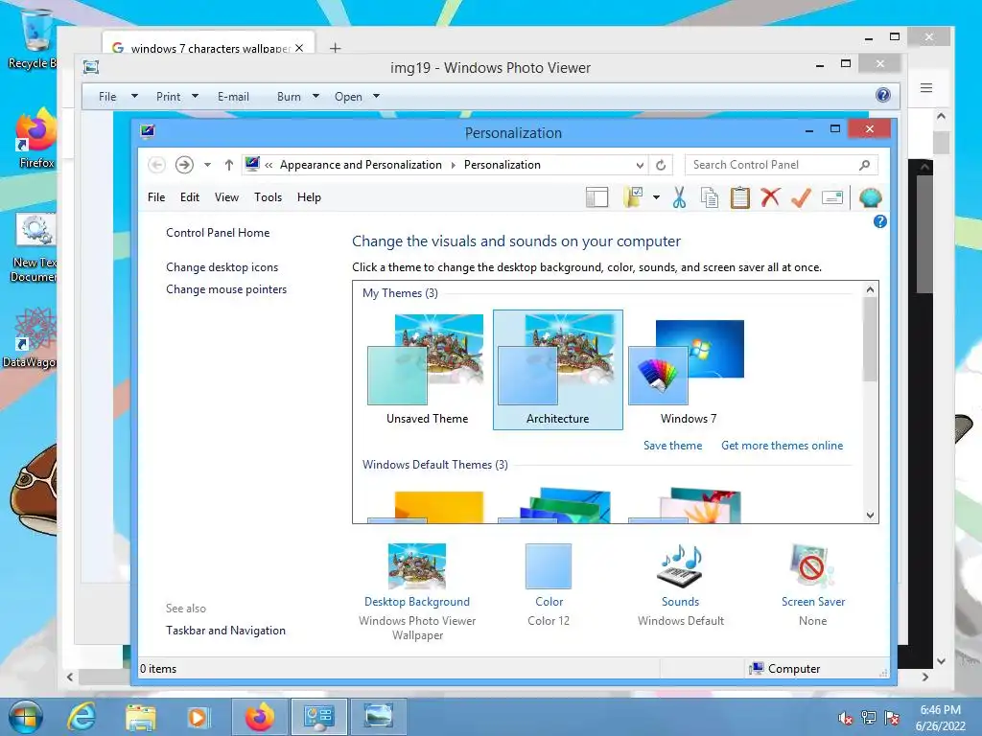The height and width of the screenshot is (736, 982).
Task: Click the Computer status bar entry
Action: coord(785,668)
